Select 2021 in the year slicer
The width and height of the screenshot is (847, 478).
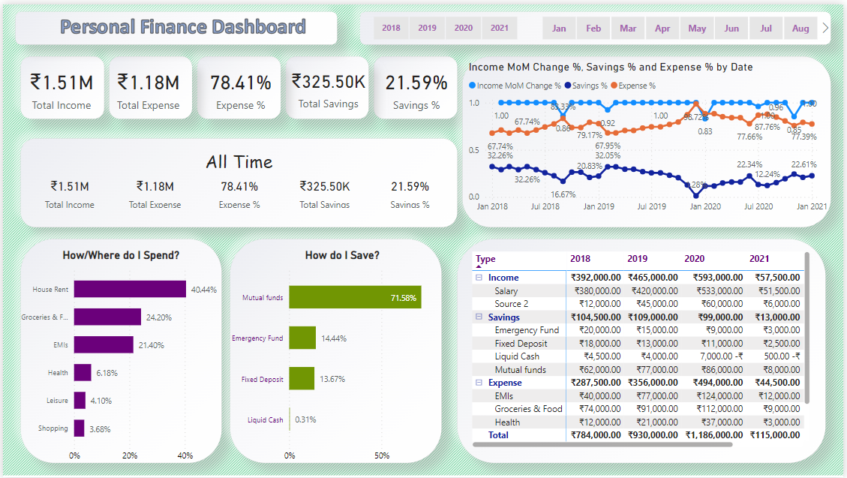499,28
